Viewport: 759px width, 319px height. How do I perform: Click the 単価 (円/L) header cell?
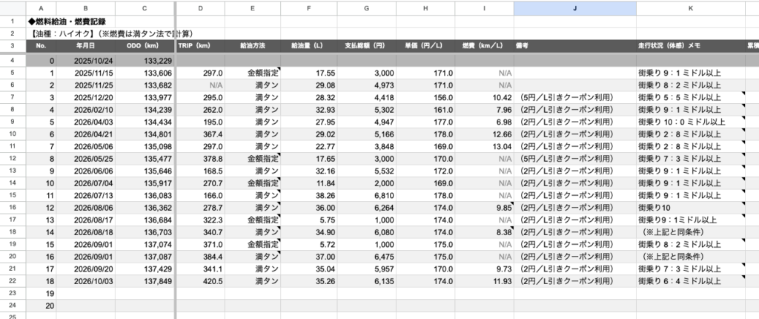[425, 45]
